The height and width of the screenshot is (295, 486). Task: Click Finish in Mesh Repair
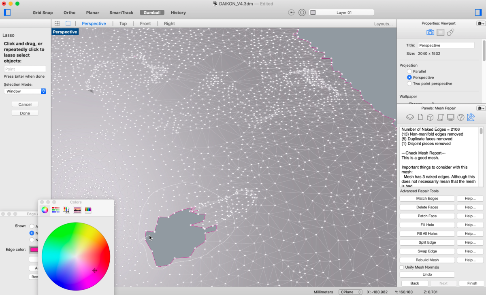(x=472, y=283)
